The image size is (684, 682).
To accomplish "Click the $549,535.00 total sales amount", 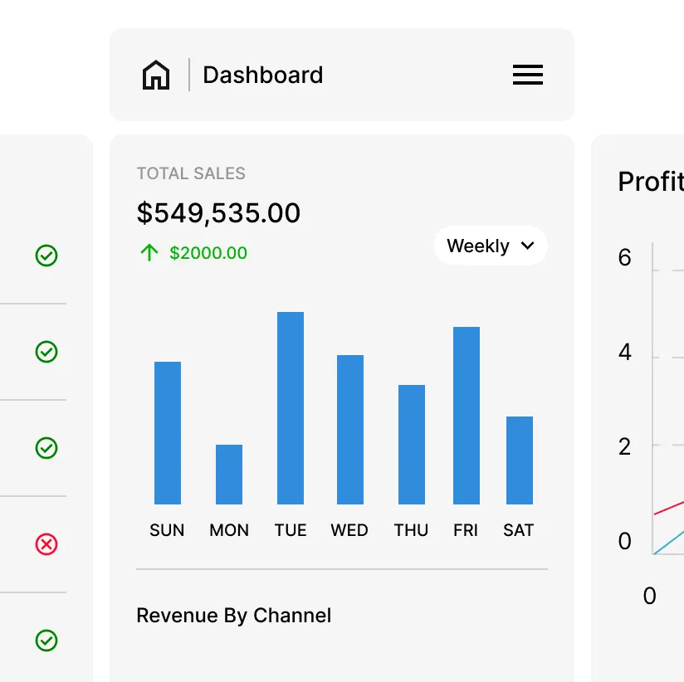I will click(218, 213).
